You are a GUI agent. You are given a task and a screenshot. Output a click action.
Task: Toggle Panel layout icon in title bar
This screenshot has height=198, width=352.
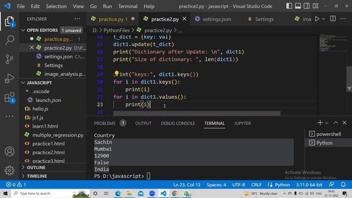pos(298,6)
